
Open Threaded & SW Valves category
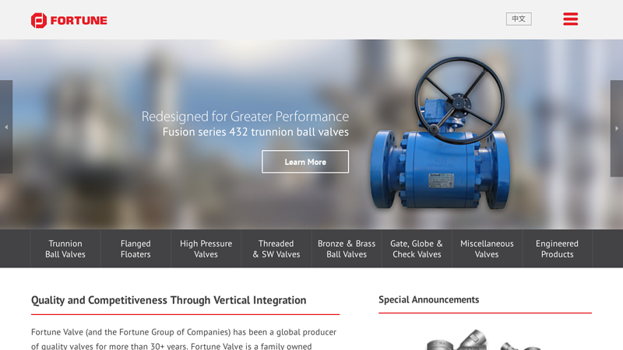pos(276,249)
